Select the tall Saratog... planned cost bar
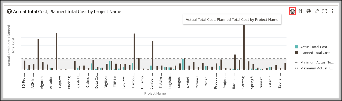 pyautogui.click(x=244, y=47)
